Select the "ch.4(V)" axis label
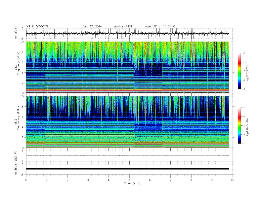The height and width of the screenshot is (202, 262). pyautogui.click(x=16, y=169)
